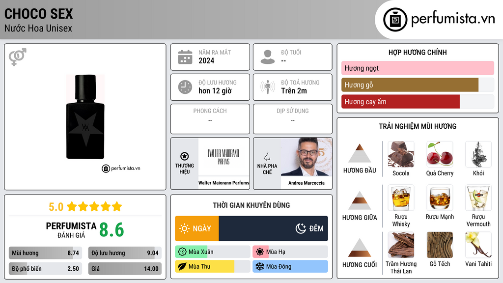Screen dimensions: 503x283
Task: Click the Thời gian khuyên dùng heading
Action: [x=251, y=205]
